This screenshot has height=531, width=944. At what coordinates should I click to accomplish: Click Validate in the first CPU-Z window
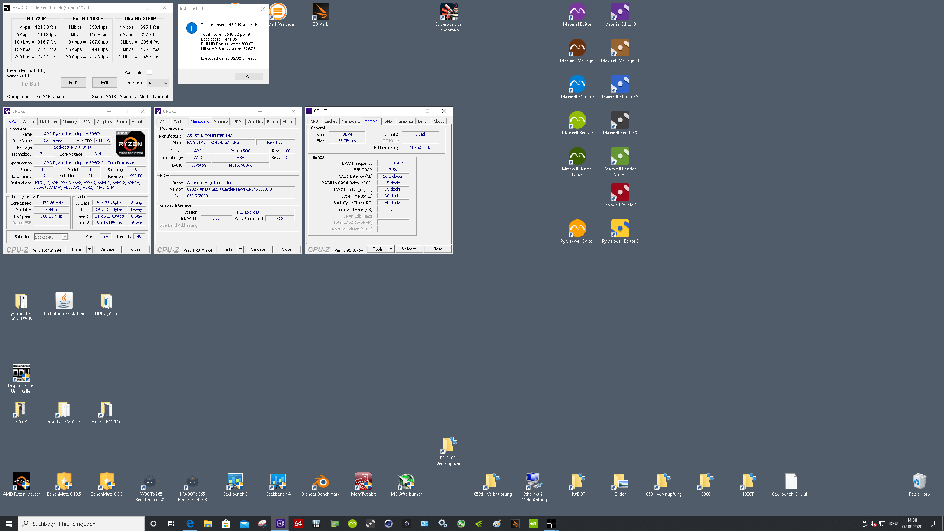(107, 249)
